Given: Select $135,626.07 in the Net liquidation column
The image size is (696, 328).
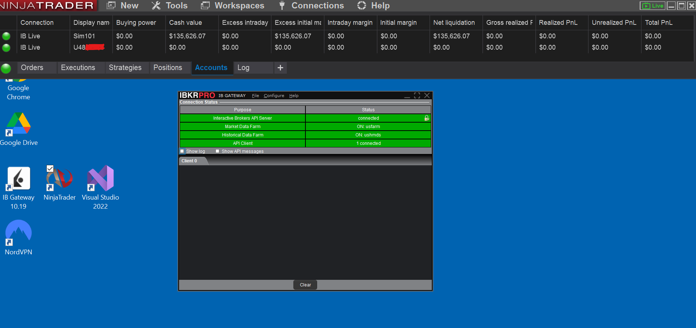Looking at the screenshot, I should click(x=452, y=36).
